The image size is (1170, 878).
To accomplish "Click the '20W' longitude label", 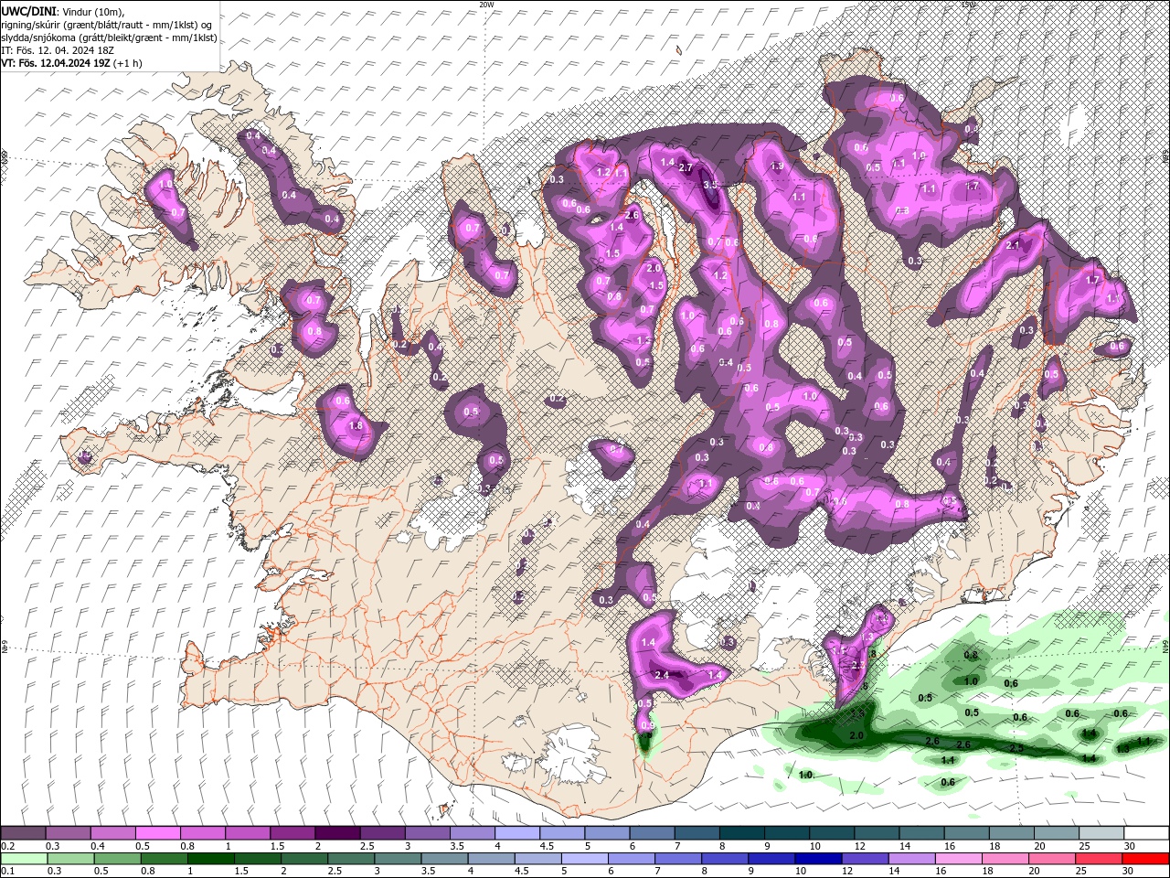I will pyautogui.click(x=486, y=5).
